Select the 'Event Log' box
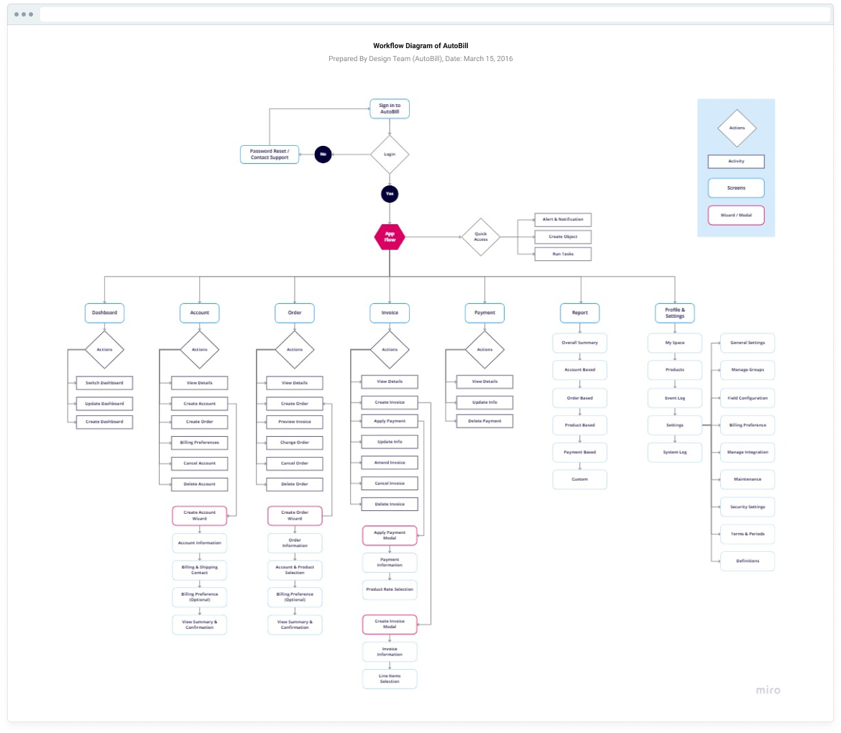The height and width of the screenshot is (733, 841). click(x=675, y=398)
